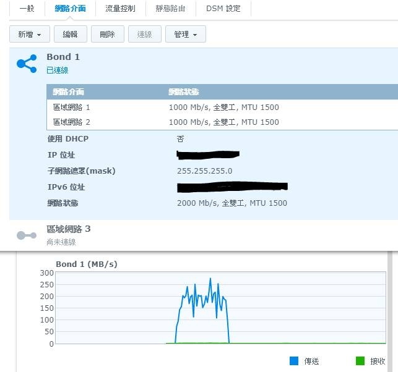Click the blue 傳送 legend swatch
The width and height of the screenshot is (398, 372).
[x=294, y=361]
